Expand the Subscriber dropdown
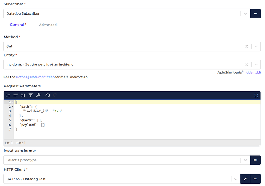This screenshot has height=186, width=265. 245,13
